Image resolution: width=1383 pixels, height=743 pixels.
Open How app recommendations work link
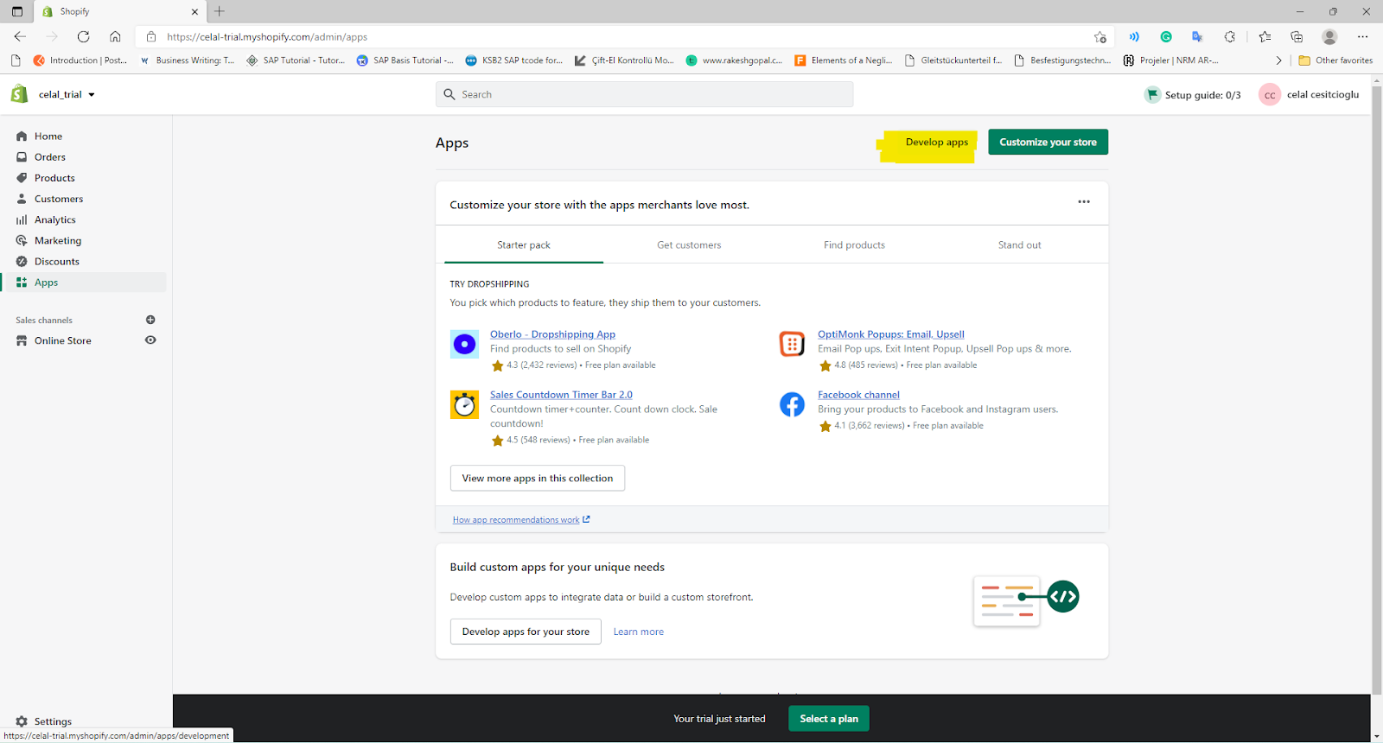pos(521,520)
